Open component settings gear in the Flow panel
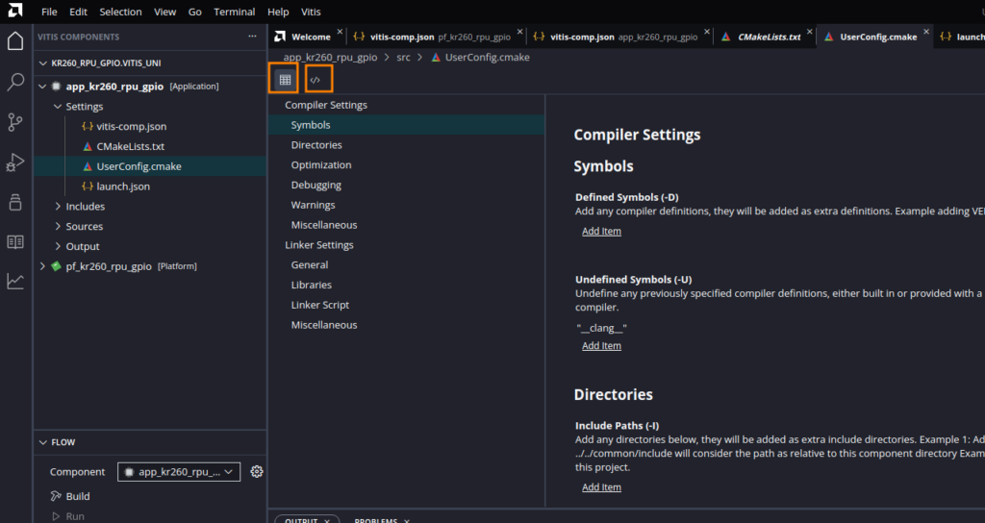The width and height of the screenshot is (985, 523). tap(256, 471)
